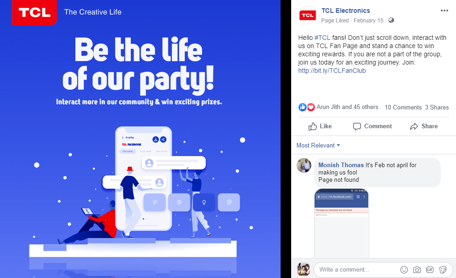Screen dimensions: 456x278
Task: Share the post using the Share button
Action: (424, 126)
